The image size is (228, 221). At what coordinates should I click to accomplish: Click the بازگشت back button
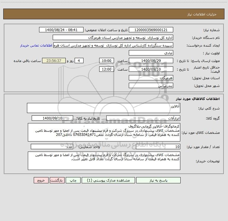[x=57, y=180]
